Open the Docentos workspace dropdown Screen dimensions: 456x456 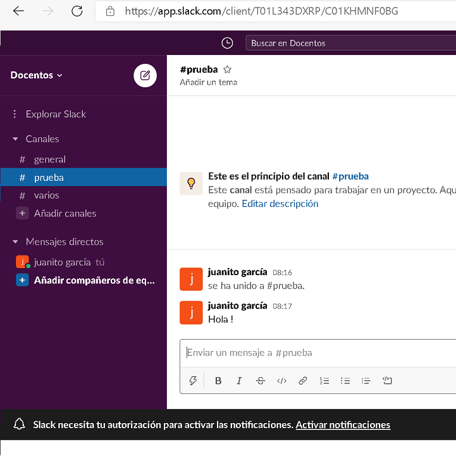coord(36,75)
